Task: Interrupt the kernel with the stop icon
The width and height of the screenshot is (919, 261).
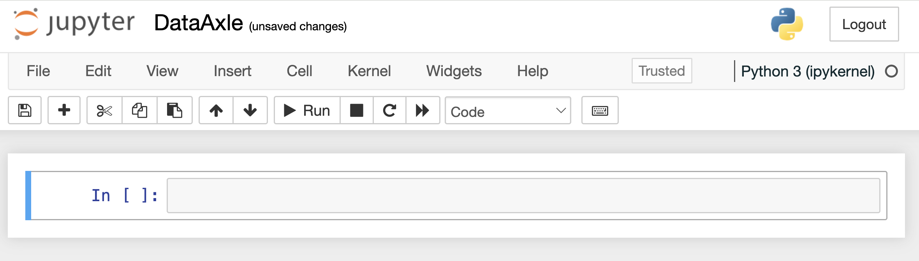Action: point(356,110)
